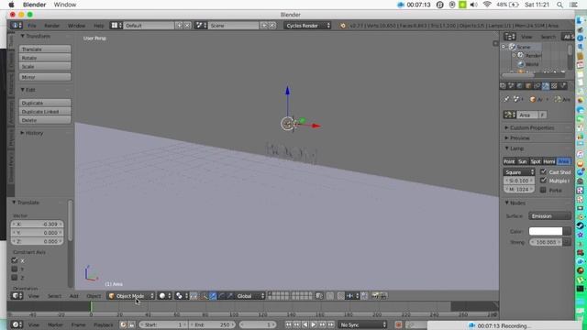Click the Delete button
Viewport: 587px width, 330px height.
pos(45,120)
